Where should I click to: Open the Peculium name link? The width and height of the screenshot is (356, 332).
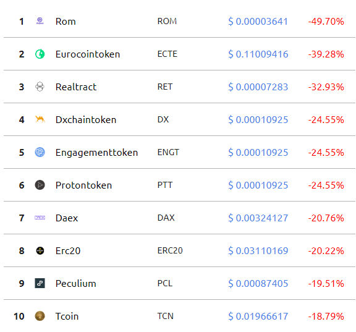pyautogui.click(x=76, y=284)
